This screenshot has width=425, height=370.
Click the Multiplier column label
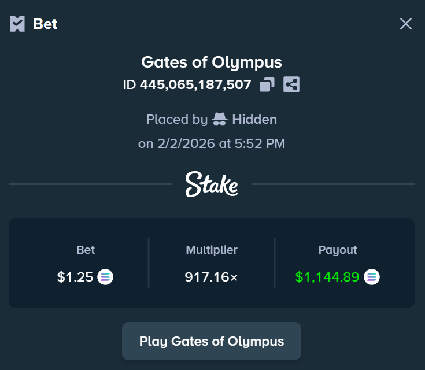pos(212,250)
